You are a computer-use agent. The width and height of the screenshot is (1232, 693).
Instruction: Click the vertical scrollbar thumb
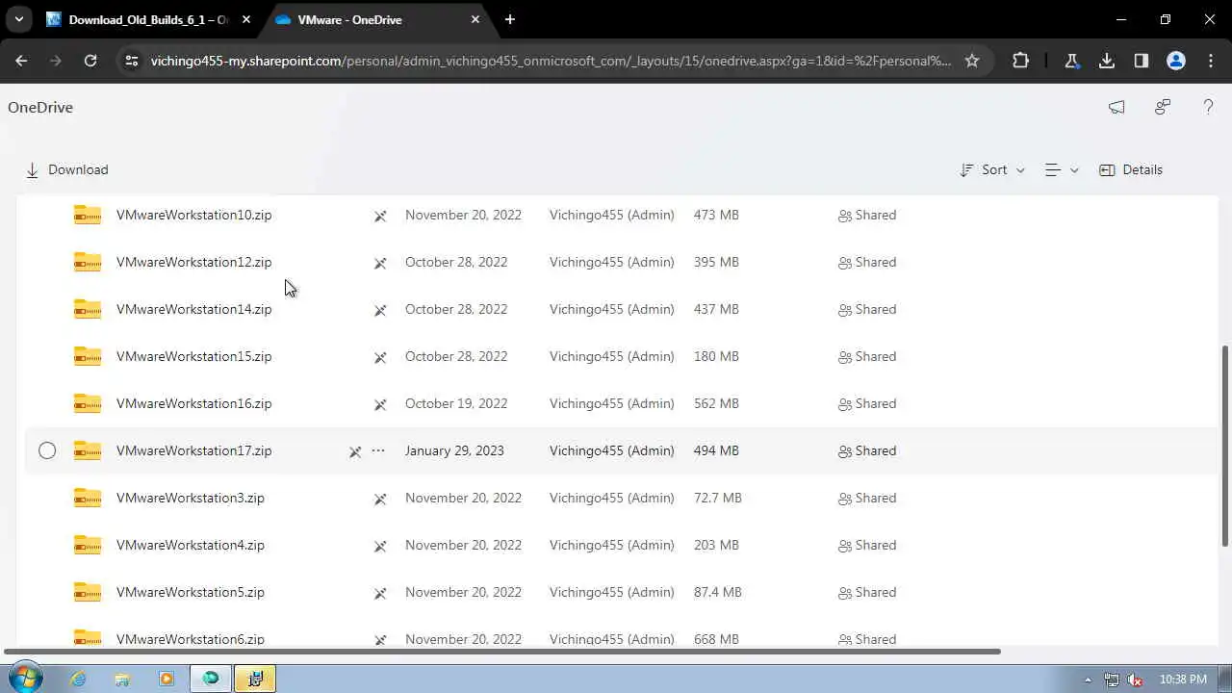pos(1225,446)
